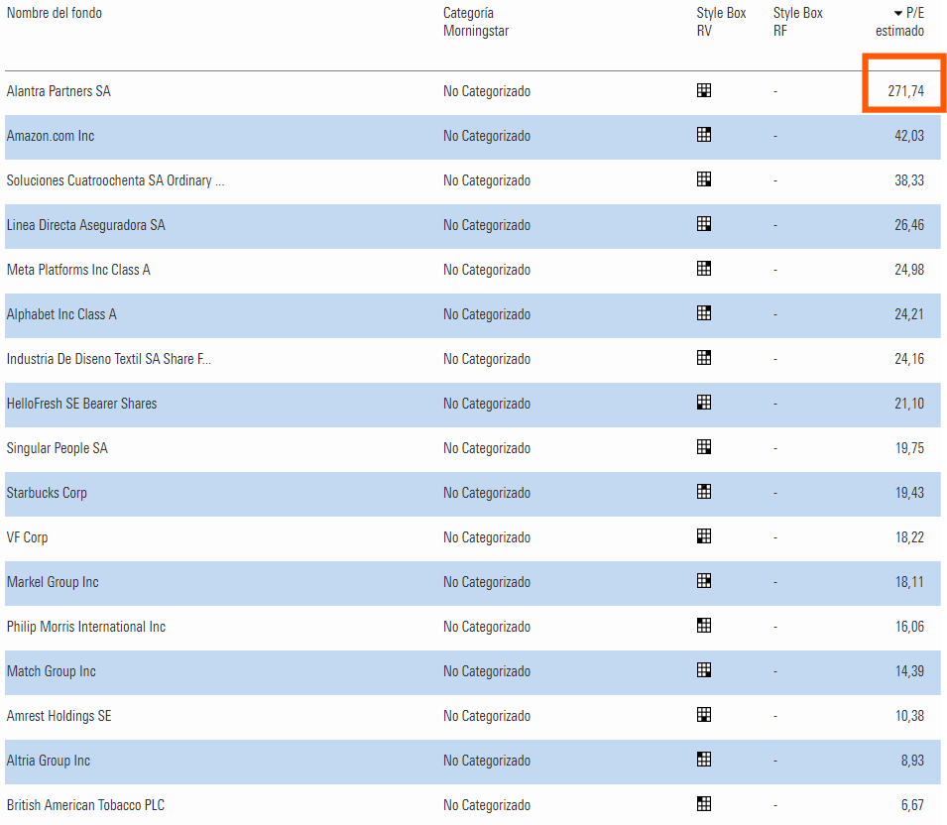Click the Style Box icon for Amazon.com Inc

point(704,135)
